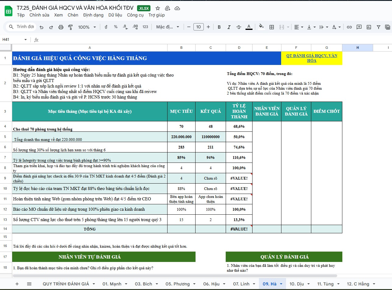This screenshot has width=392, height=290.
Task: Insert a chart using toolbar icon
Action: 369,27
